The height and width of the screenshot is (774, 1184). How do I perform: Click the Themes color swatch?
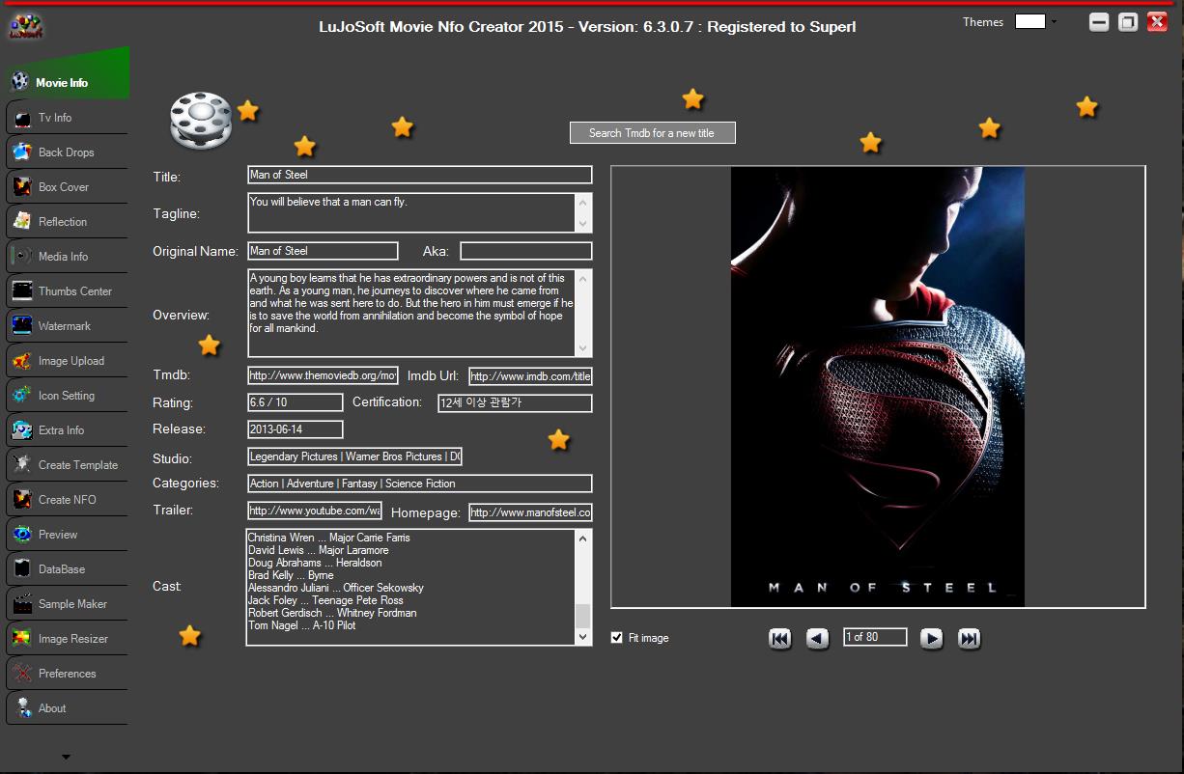click(x=1030, y=21)
